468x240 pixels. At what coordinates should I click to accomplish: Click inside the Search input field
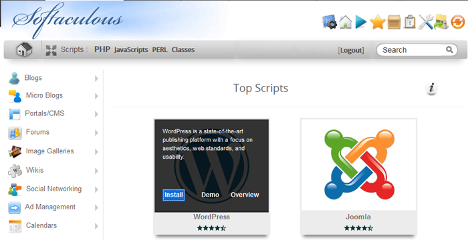(x=413, y=50)
